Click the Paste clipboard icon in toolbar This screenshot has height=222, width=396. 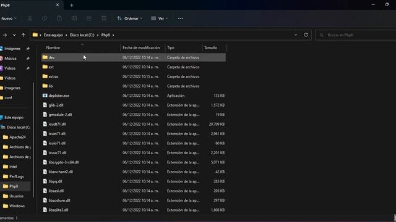click(59, 18)
